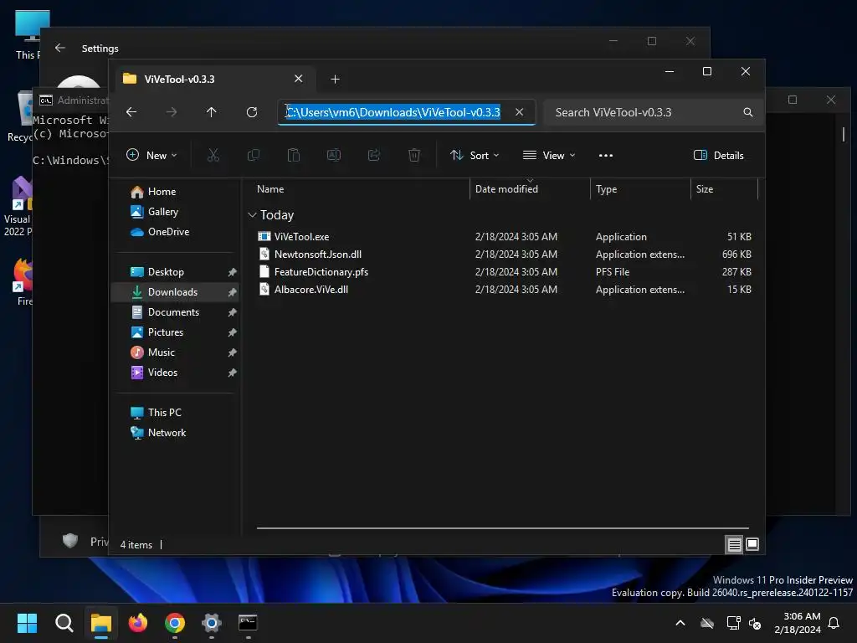Launch Google Chrome from taskbar
This screenshot has width=857, height=643.
coord(175,622)
